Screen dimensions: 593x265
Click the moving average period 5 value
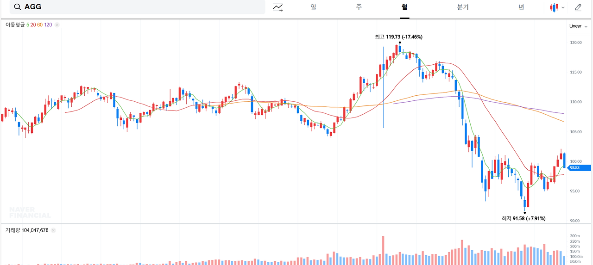coord(28,25)
